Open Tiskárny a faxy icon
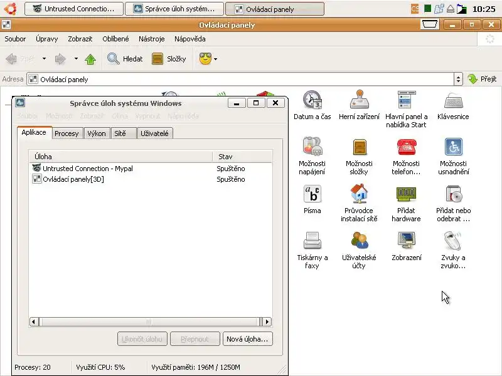The image size is (502, 376). [x=312, y=241]
